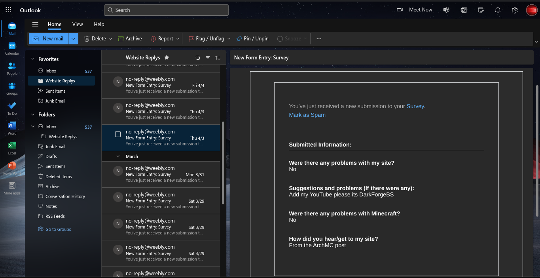The height and width of the screenshot is (278, 540).
Task: Click the New mail button
Action: pyautogui.click(x=48, y=38)
